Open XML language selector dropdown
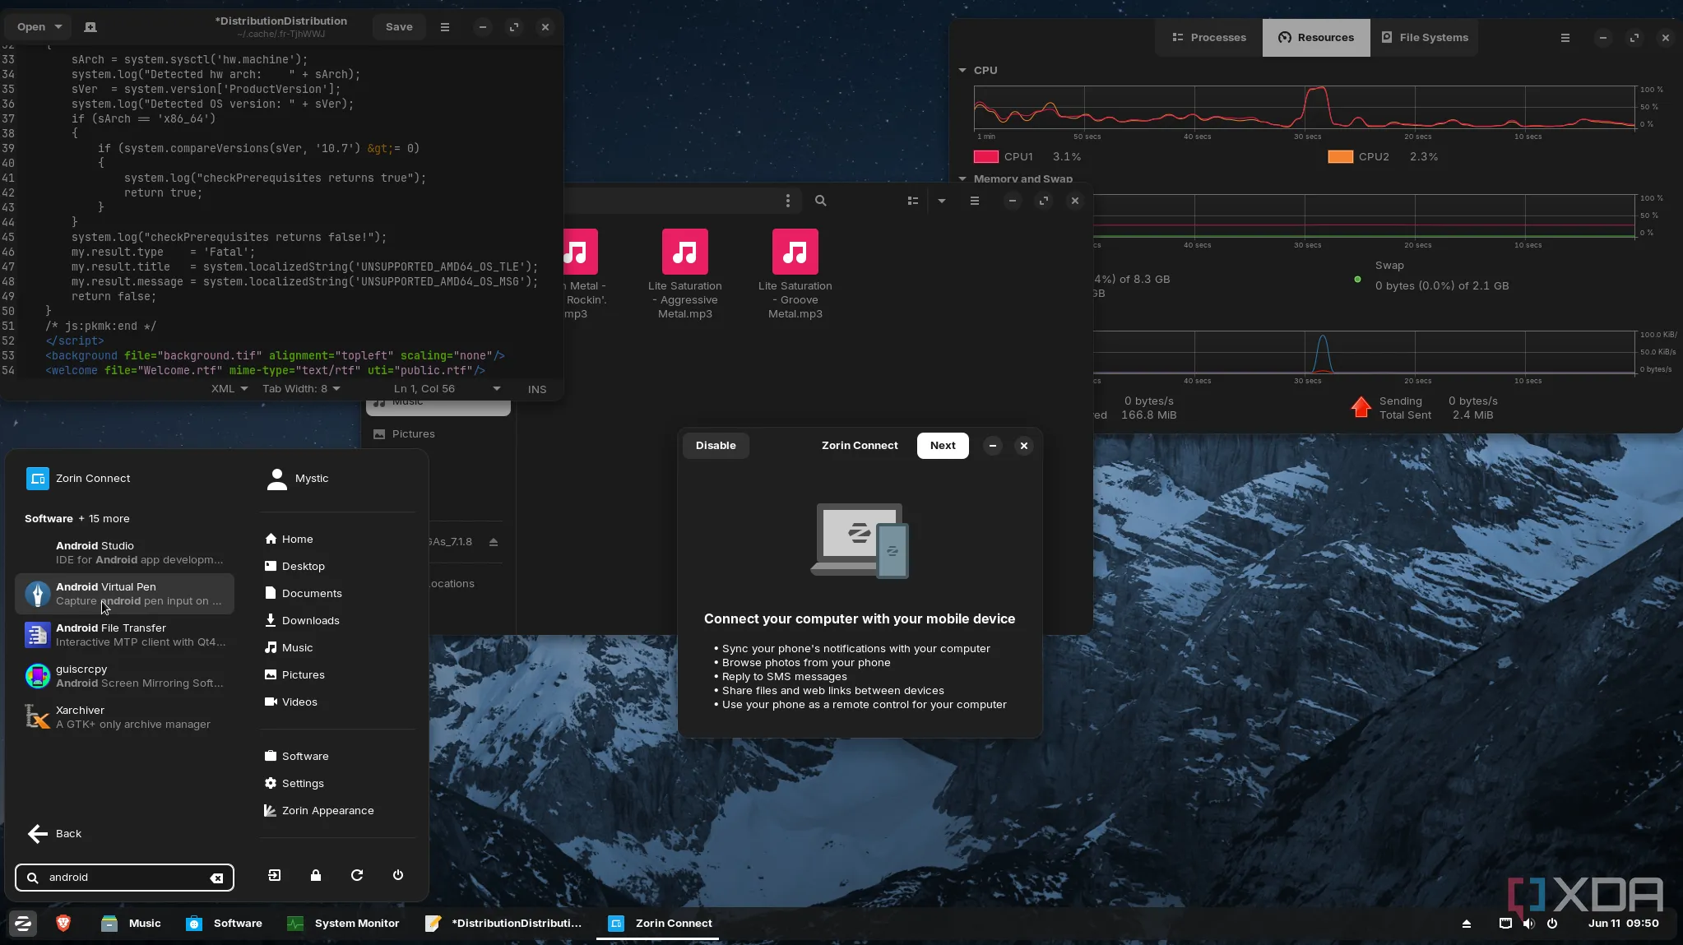The height and width of the screenshot is (945, 1683). (229, 389)
